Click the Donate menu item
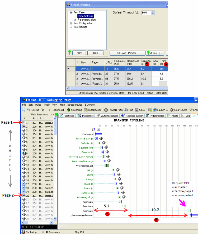198x234 pixels. point(89,105)
